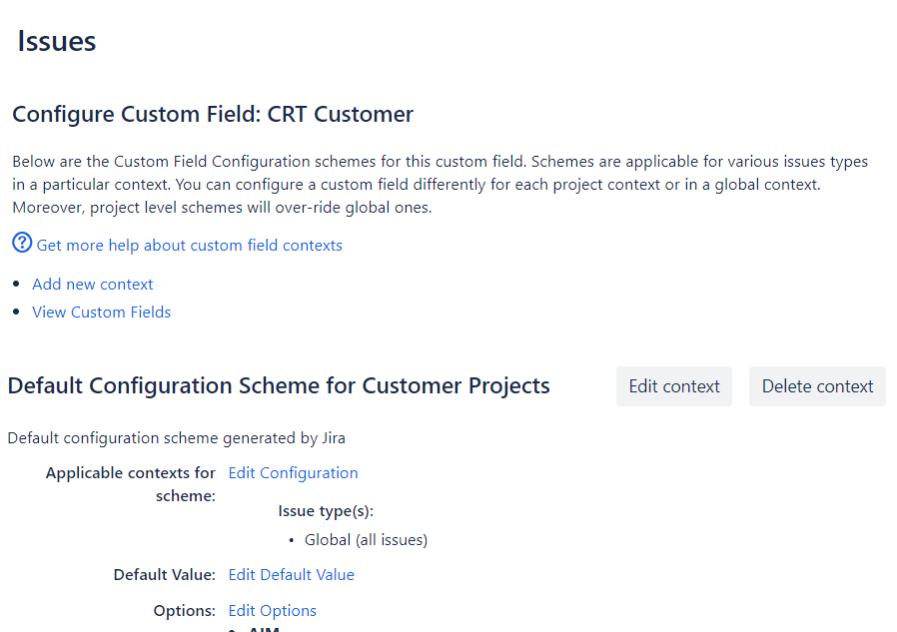This screenshot has width=897, height=632.
Task: Click the 'Applicable contexts for scheme:' label
Action: [131, 484]
